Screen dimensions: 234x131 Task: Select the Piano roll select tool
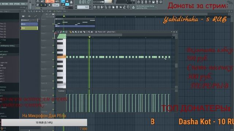pos(87,32)
